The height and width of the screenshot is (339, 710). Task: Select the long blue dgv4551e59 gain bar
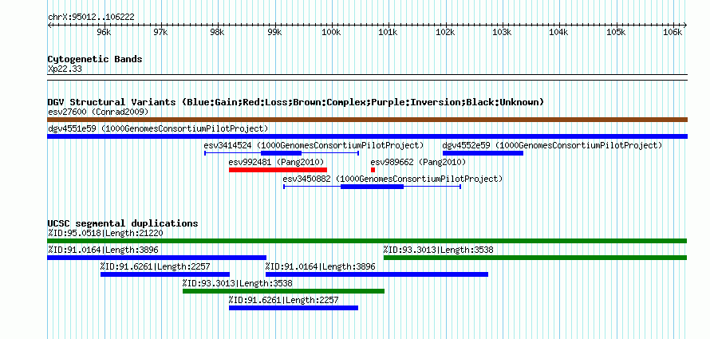(367, 136)
